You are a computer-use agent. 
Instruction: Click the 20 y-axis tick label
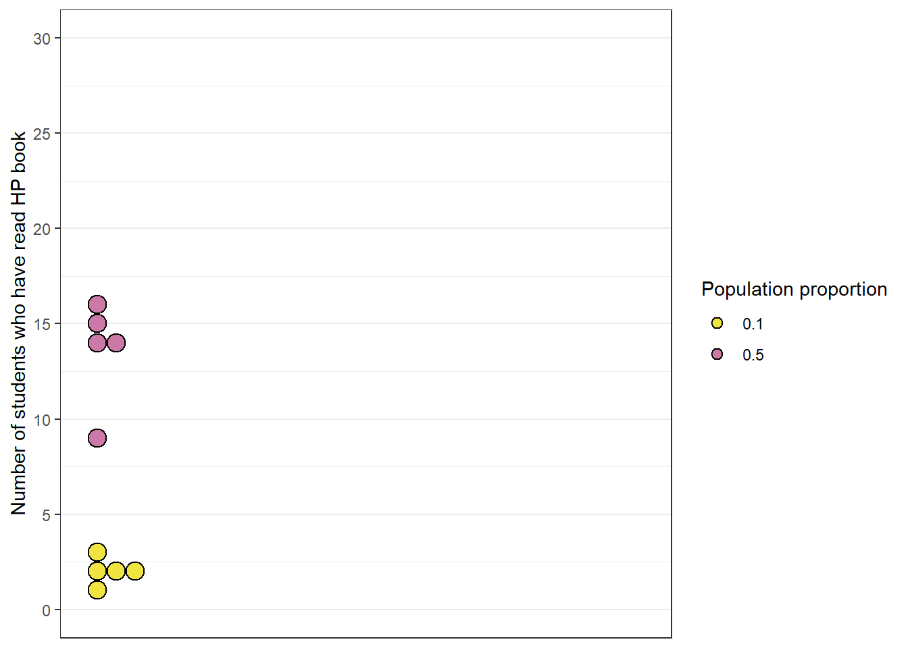click(42, 230)
